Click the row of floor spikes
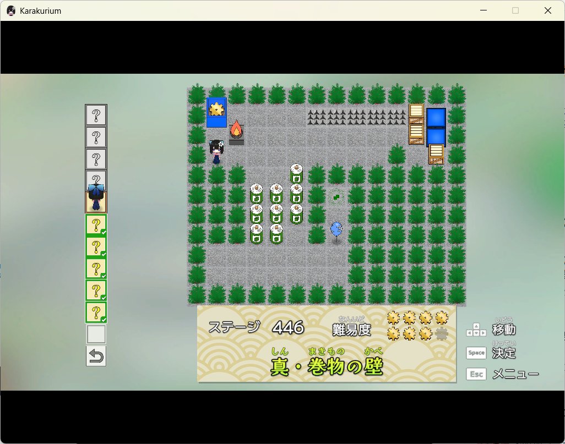Image resolution: width=565 pixels, height=444 pixels. pyautogui.click(x=357, y=117)
